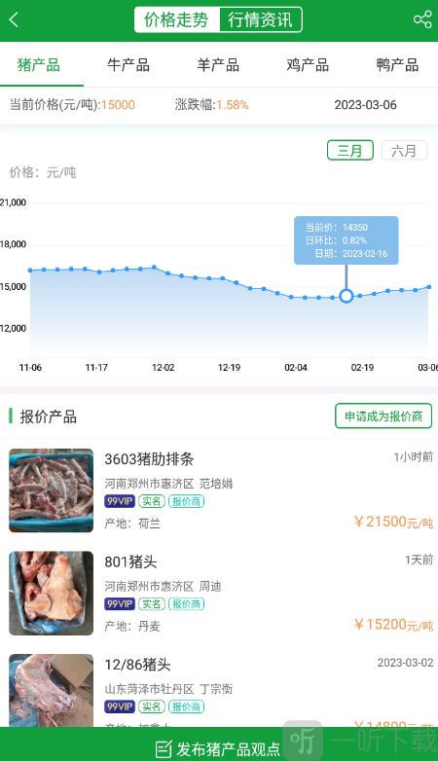Tap the 报价商 badge on the 12/86猪头 listing
The height and width of the screenshot is (761, 438).
click(x=186, y=707)
